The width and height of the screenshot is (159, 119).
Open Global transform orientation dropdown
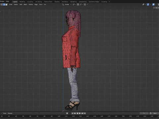(x=67, y=5)
